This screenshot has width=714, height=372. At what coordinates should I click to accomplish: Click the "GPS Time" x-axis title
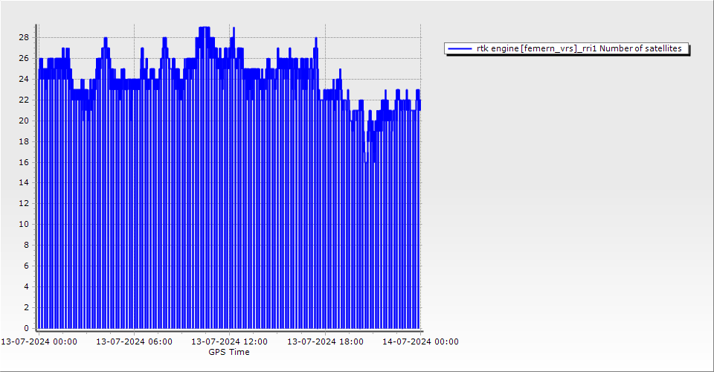pyautogui.click(x=229, y=352)
